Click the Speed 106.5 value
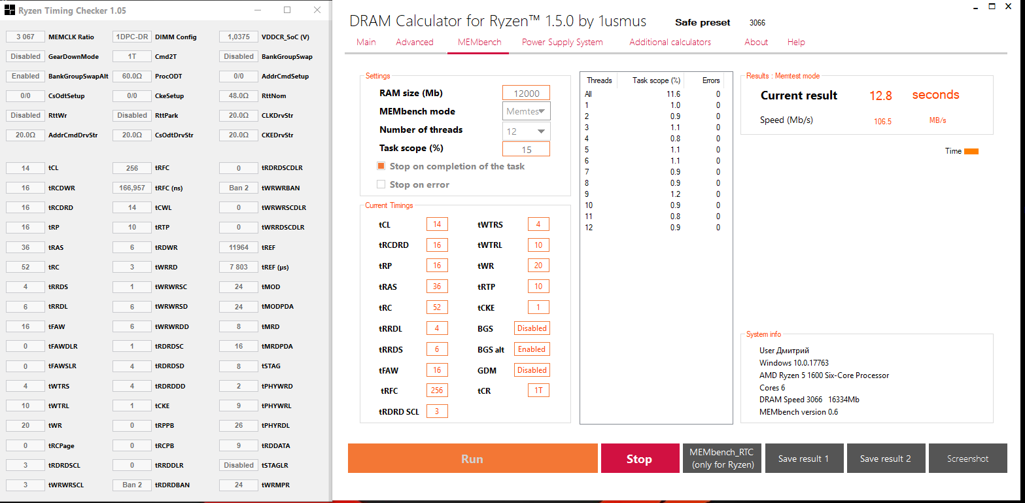Image resolution: width=1025 pixels, height=503 pixels. point(882,121)
